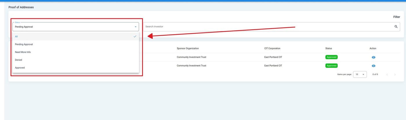The height and width of the screenshot is (120, 406).
Task: Go to the next page arrow
Action: pyautogui.click(x=395, y=74)
